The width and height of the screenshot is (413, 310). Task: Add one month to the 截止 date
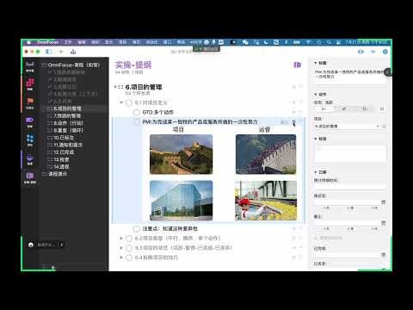(x=374, y=229)
